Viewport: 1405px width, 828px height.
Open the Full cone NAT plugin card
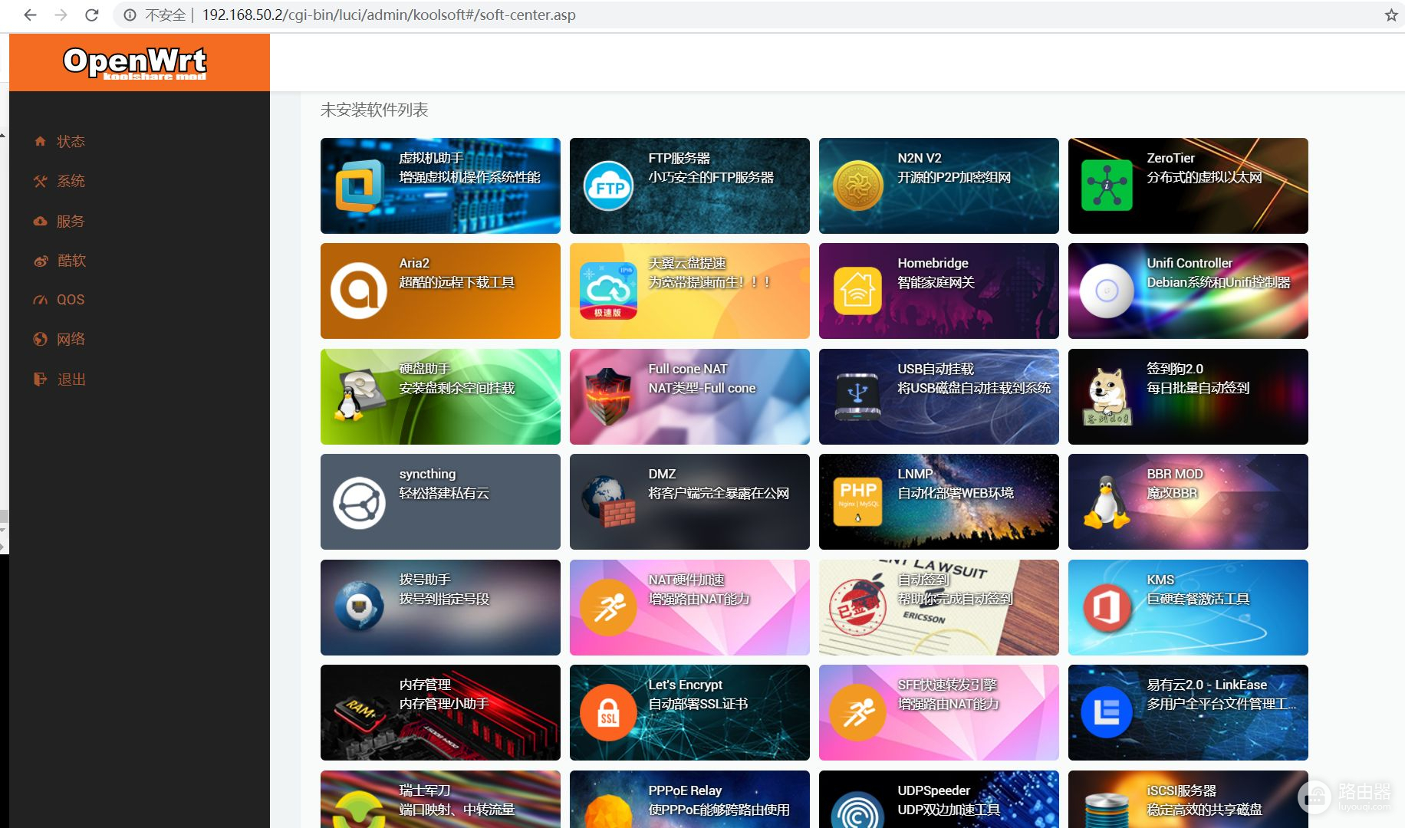click(689, 396)
